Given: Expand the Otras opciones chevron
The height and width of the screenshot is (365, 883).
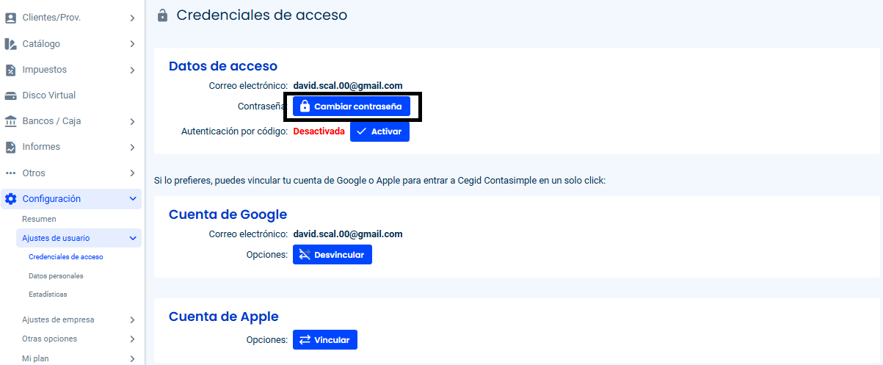Looking at the screenshot, I should (132, 339).
